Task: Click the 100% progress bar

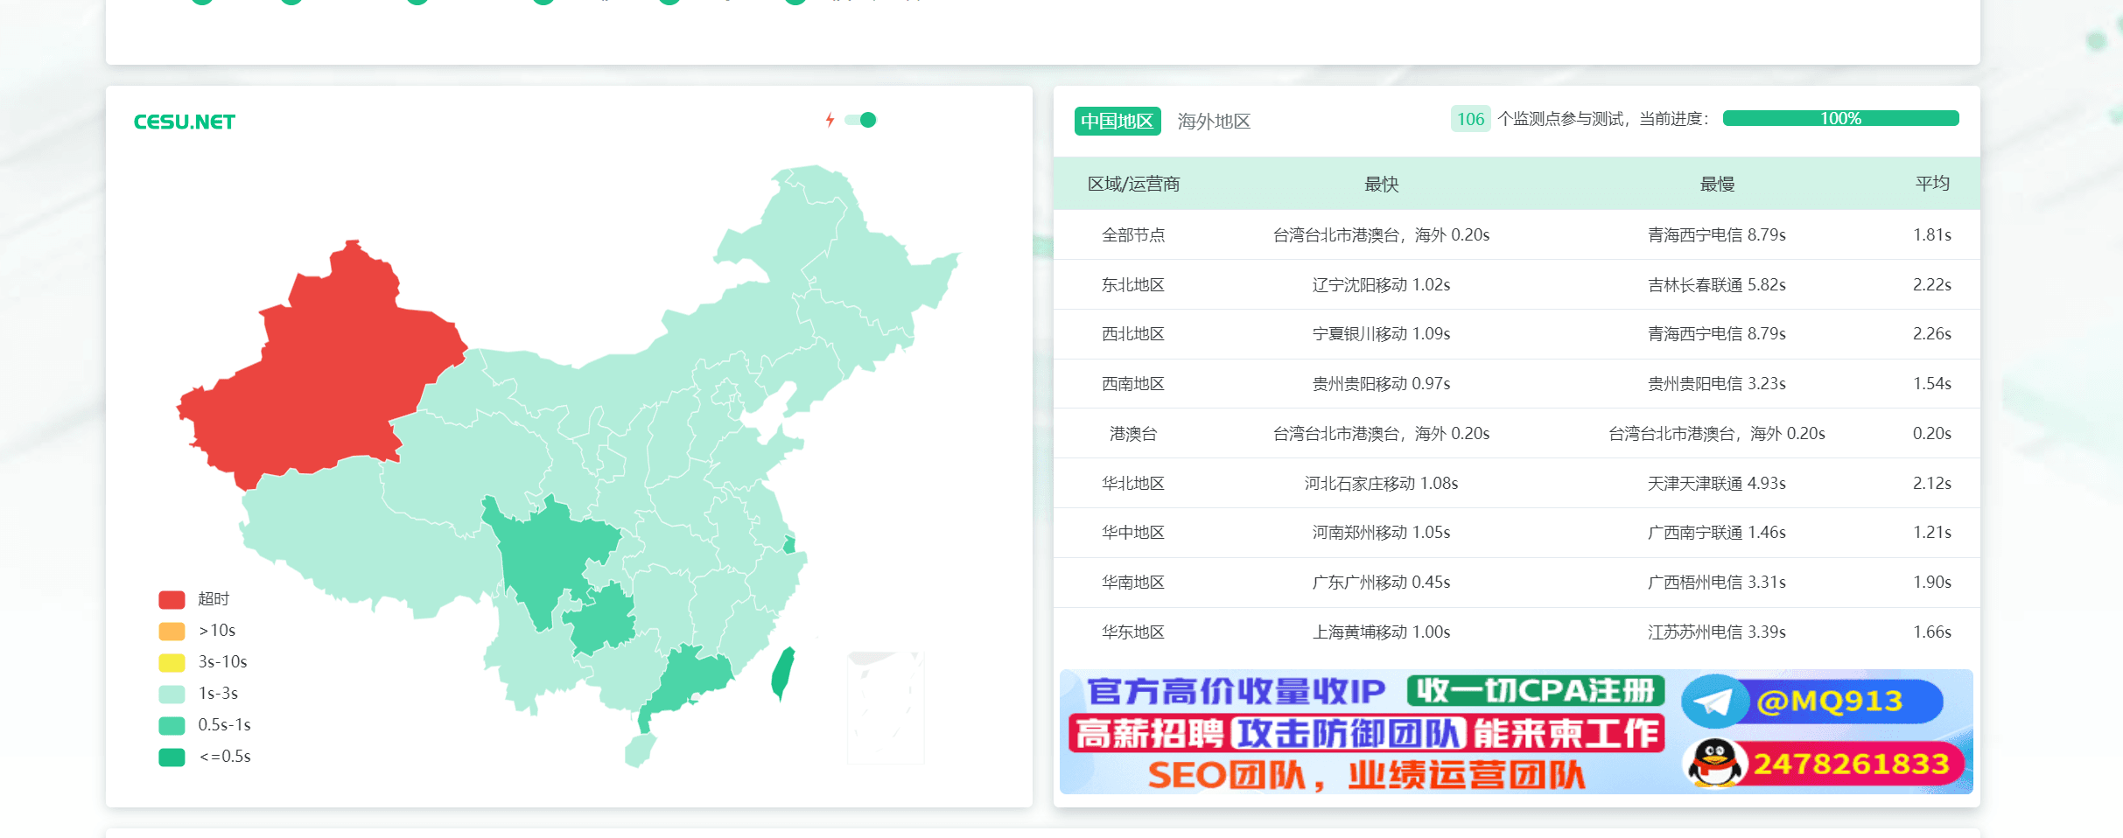Action: (1840, 118)
